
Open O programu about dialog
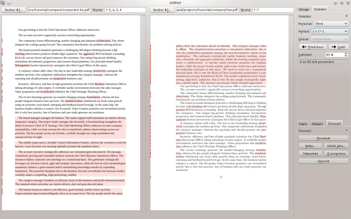(x=336, y=154)
